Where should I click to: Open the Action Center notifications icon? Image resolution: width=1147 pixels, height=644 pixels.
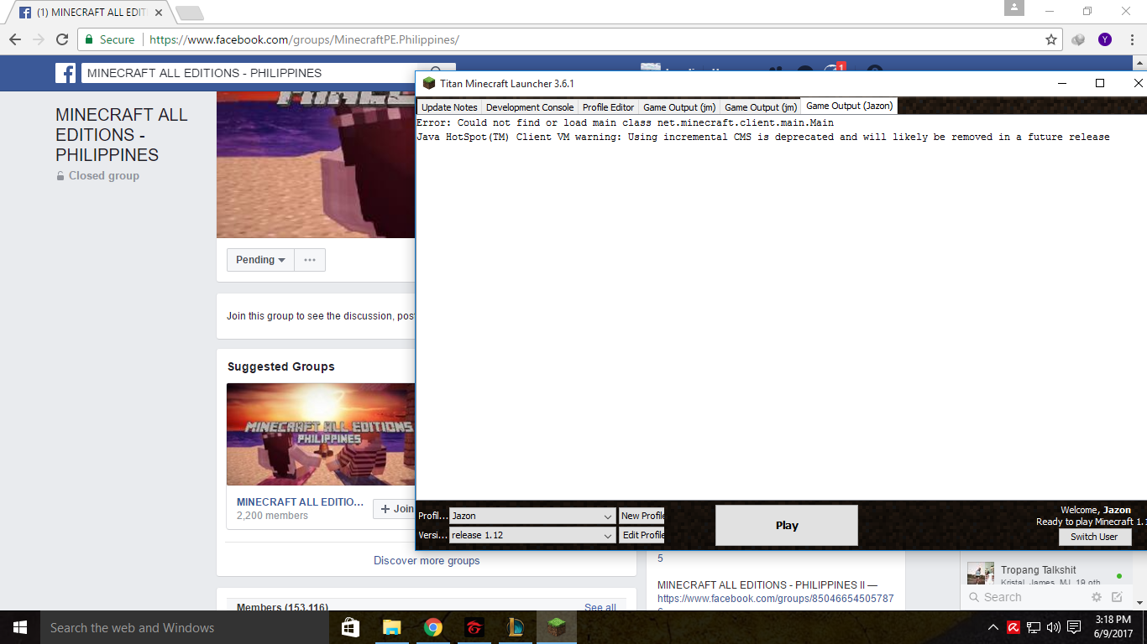(x=1074, y=627)
